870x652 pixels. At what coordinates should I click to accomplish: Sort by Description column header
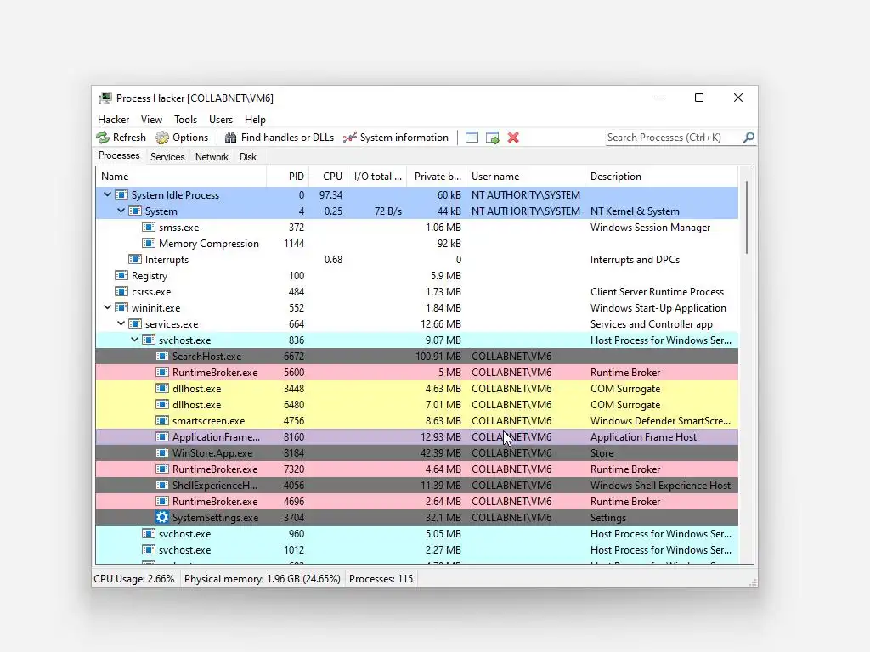(661, 177)
